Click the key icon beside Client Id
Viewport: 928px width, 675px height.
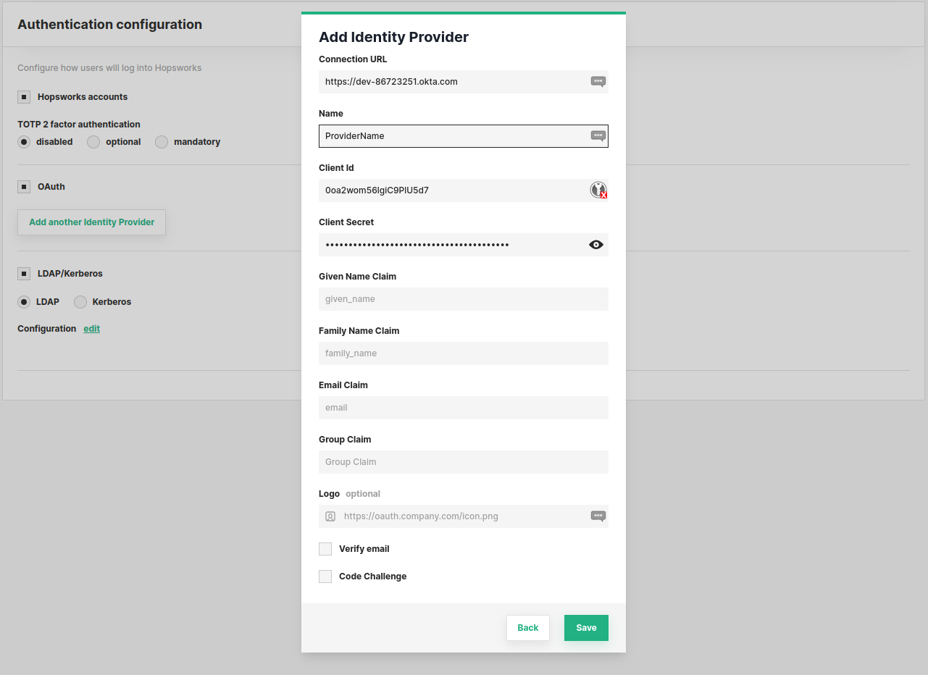pyautogui.click(x=598, y=190)
